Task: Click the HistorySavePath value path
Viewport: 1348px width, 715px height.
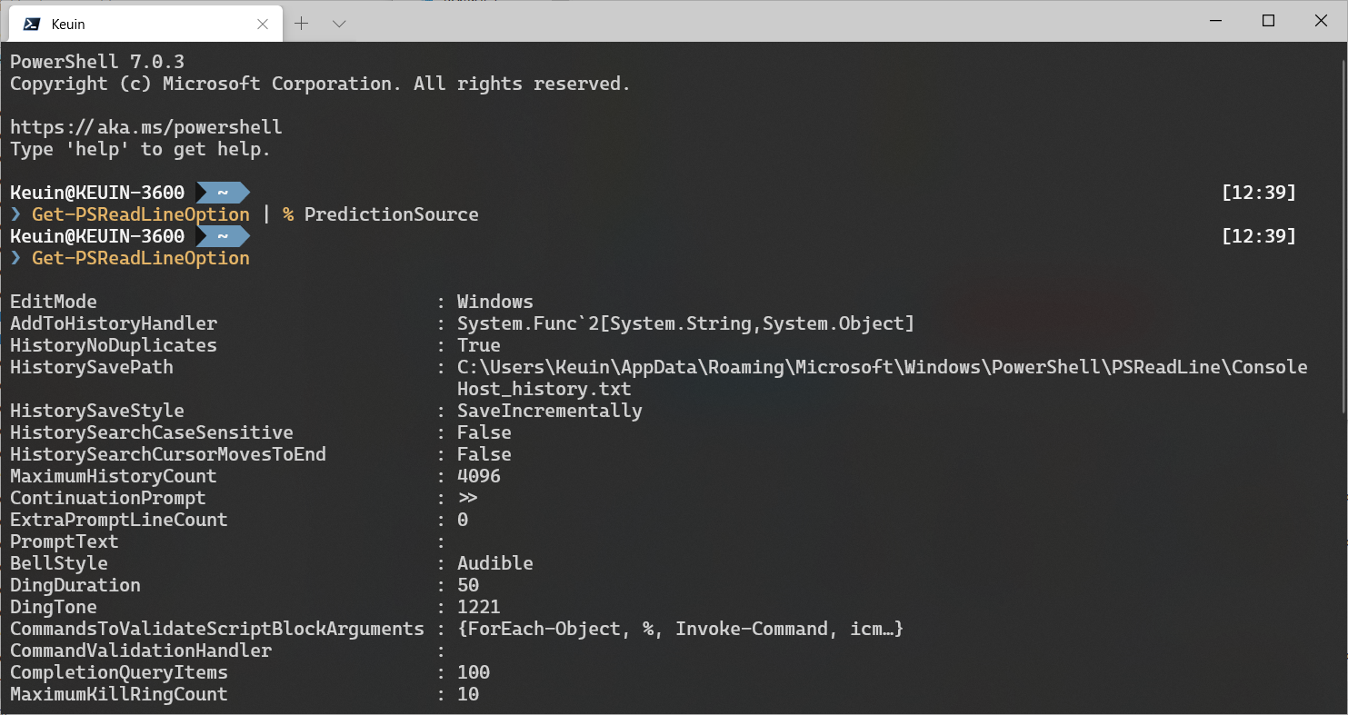Action: click(882, 366)
